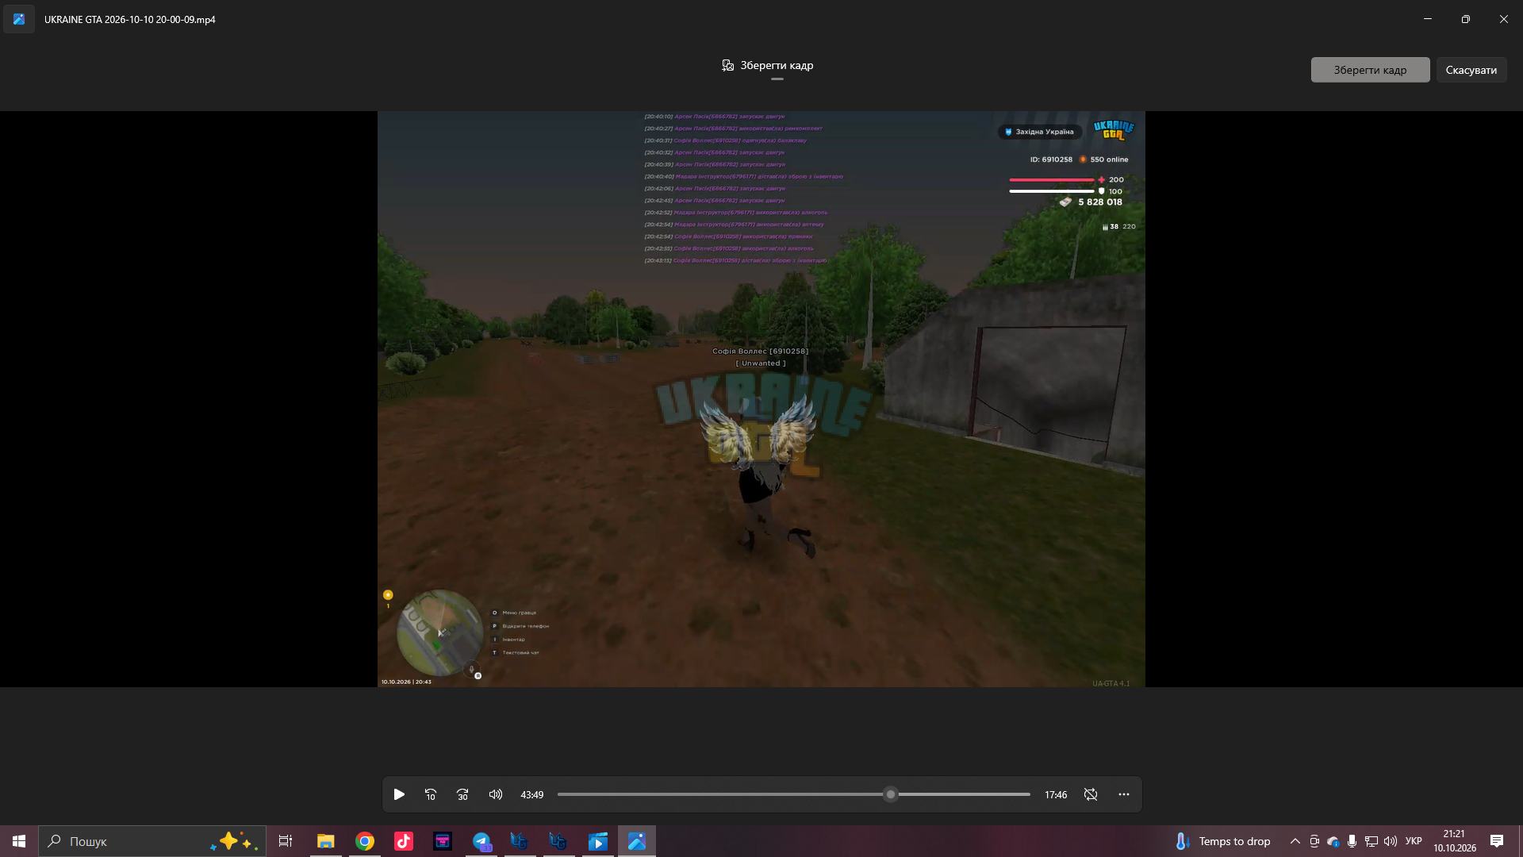Skip back 10 seconds
Viewport: 1523px width, 857px height.
tap(431, 794)
